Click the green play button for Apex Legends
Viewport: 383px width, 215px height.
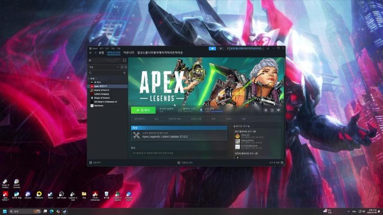pos(143,110)
